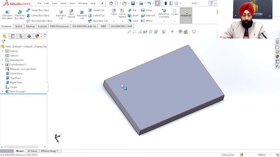Open the Tools menu
This screenshot has height=157, width=280.
coord(72,3)
